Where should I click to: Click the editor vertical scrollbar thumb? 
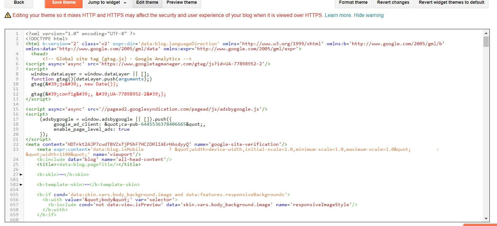[486, 41]
